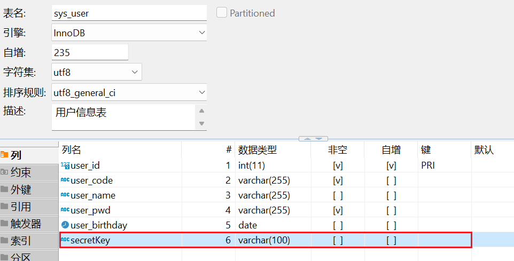This screenshot has width=514, height=261.
Task: Switch to the 触发器 tab
Action: tap(29, 224)
